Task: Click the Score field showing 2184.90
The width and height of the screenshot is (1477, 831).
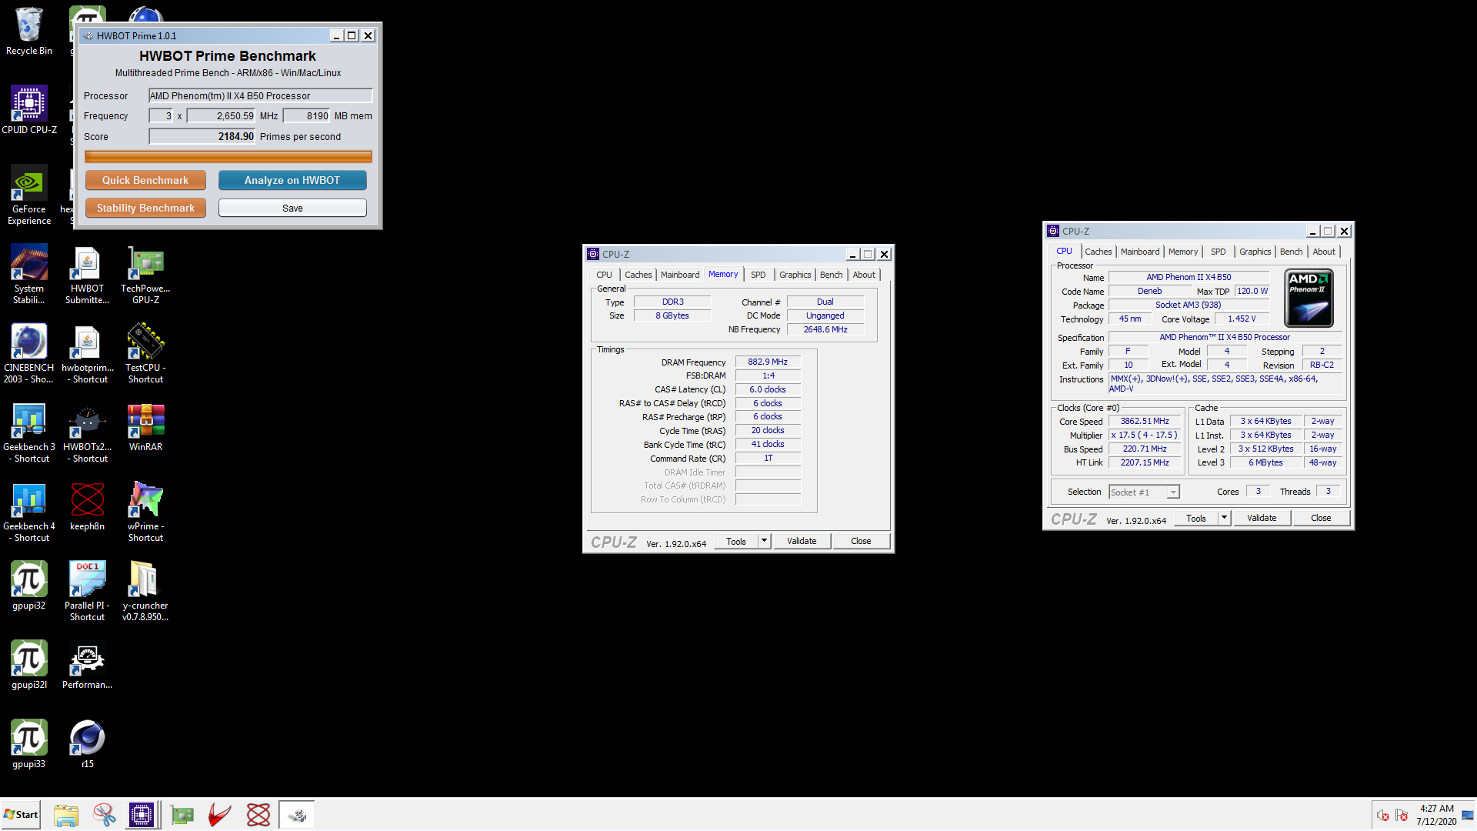Action: [202, 136]
